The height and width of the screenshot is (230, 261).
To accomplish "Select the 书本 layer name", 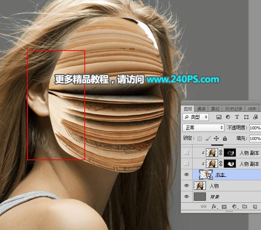I will [x=221, y=175].
